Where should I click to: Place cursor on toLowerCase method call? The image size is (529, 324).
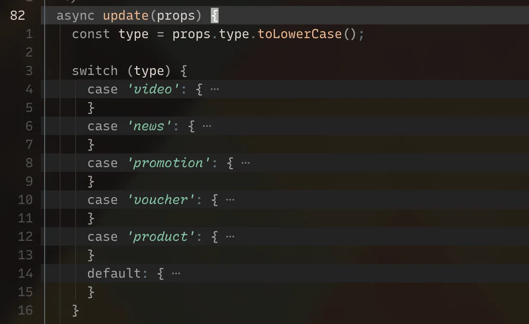click(300, 34)
